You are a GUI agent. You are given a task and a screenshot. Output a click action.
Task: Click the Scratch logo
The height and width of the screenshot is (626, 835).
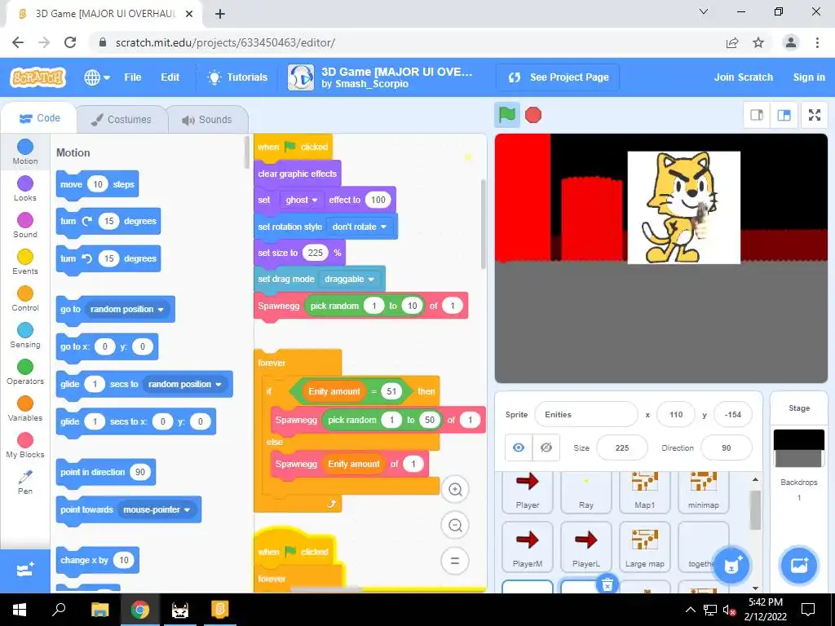[38, 77]
